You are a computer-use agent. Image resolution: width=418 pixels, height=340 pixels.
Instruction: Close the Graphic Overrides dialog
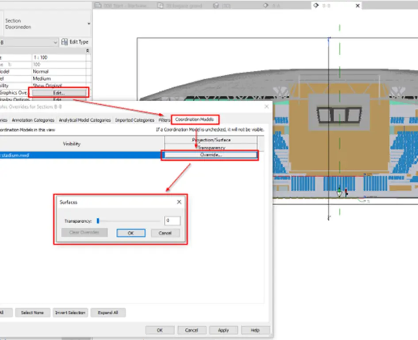pos(266,106)
